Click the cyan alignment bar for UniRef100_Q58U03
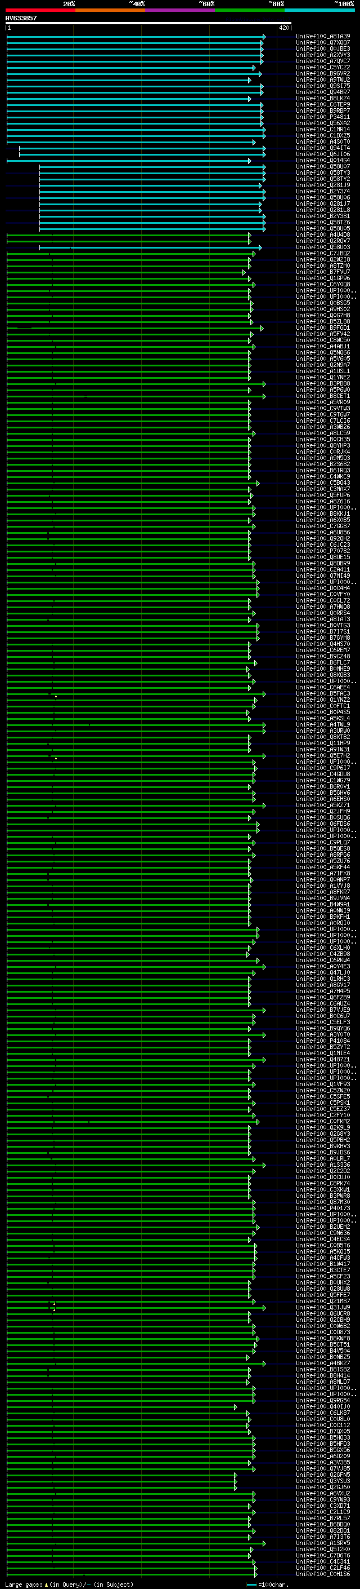 [150, 247]
